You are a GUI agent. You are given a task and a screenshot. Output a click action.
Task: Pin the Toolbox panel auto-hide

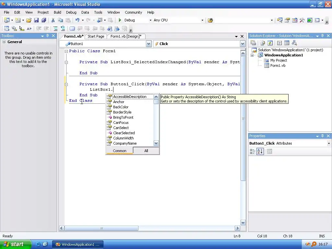47,36
